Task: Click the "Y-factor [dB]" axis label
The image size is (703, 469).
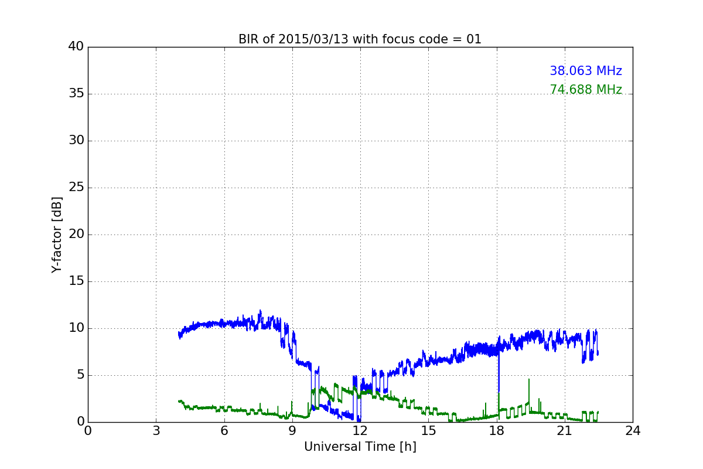Action: click(56, 235)
